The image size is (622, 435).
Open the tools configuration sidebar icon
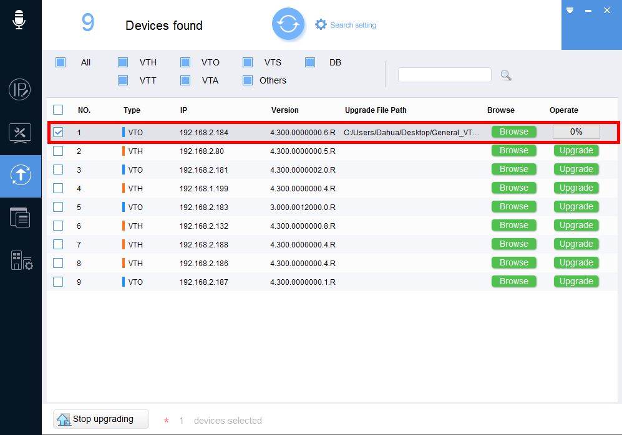tap(20, 133)
